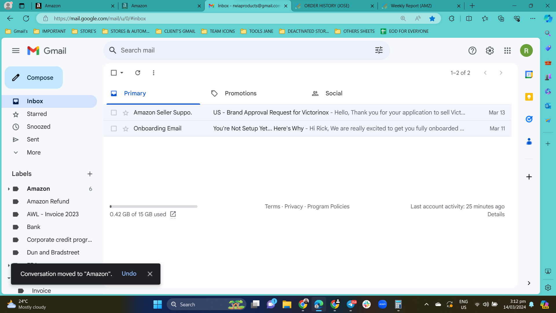The image size is (556, 313).
Task: Open Copilot icon in Edge toolbar
Action: click(548, 19)
